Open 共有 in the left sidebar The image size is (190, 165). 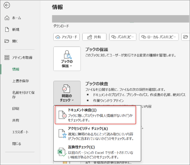coord(16,120)
